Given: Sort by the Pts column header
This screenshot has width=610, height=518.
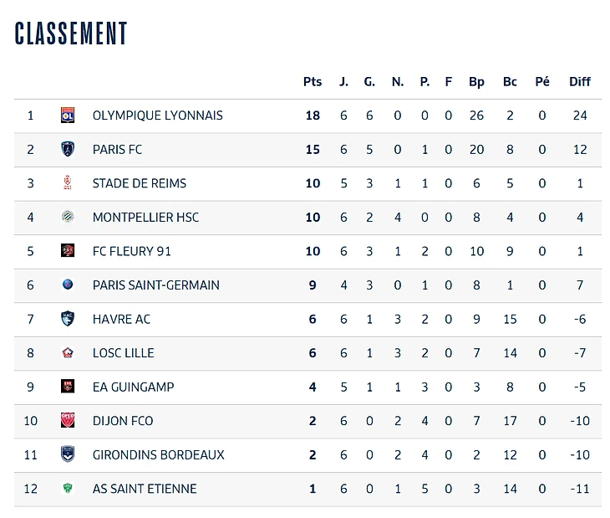Looking at the screenshot, I should 313,82.
